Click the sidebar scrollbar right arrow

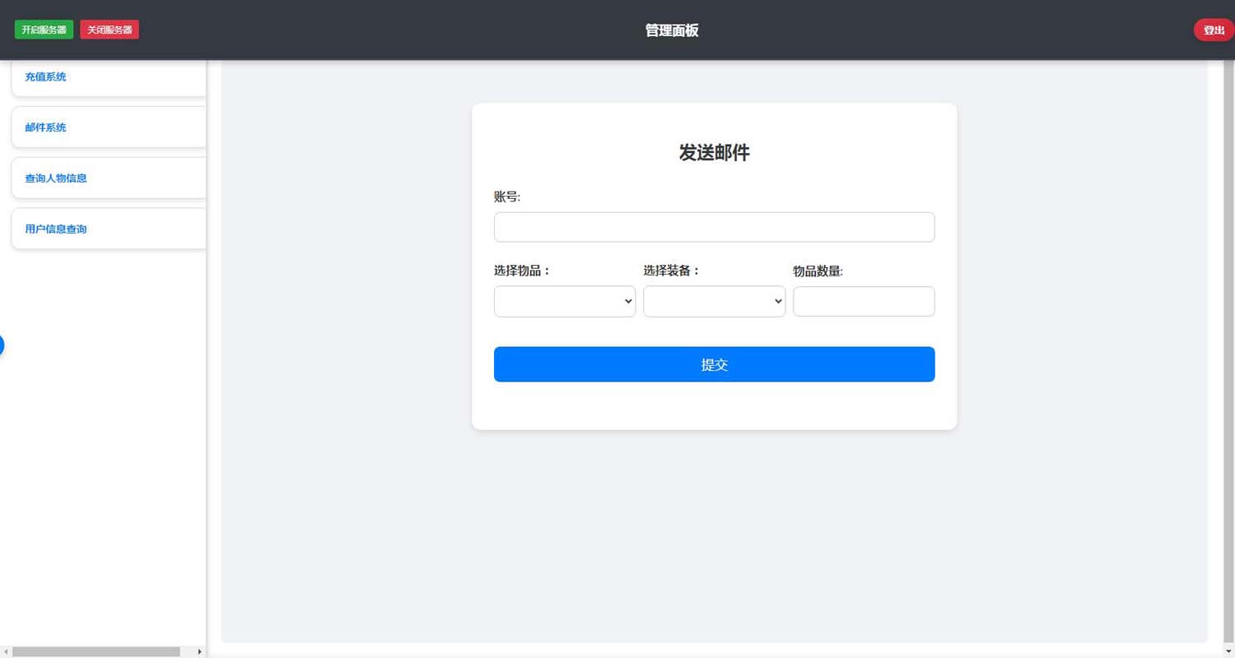click(199, 651)
